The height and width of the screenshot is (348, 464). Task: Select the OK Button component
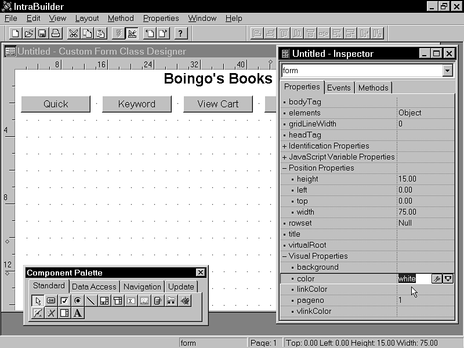tap(51, 300)
